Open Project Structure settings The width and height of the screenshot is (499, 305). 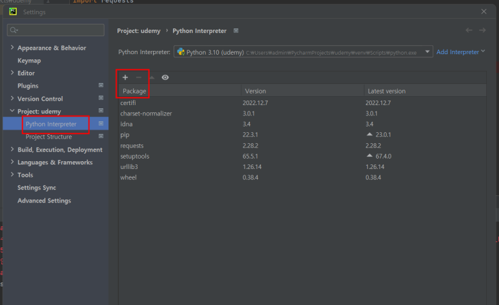48,137
